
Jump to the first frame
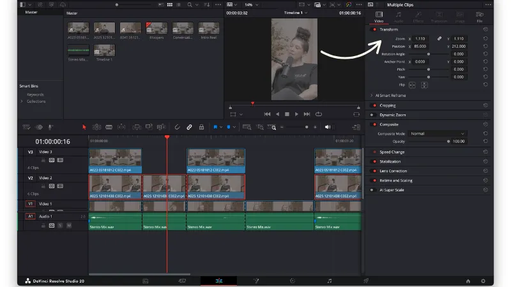coord(267,114)
